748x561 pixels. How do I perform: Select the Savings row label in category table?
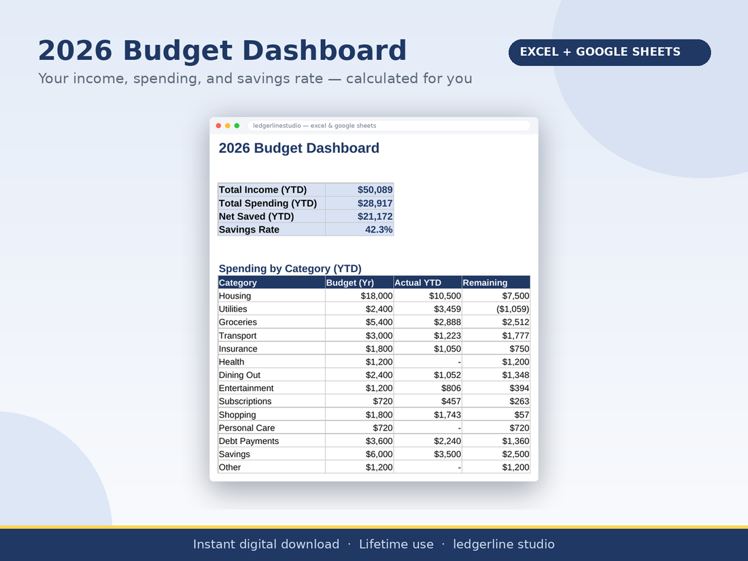tap(271, 454)
